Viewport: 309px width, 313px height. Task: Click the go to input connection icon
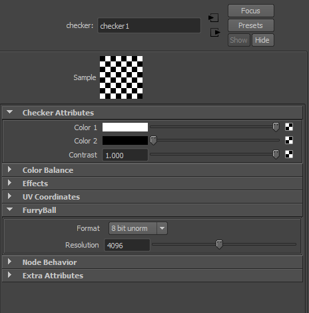click(214, 18)
